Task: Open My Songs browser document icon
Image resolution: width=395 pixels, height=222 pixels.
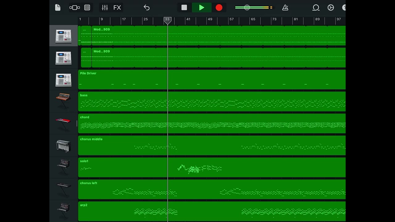Action: 58,8
